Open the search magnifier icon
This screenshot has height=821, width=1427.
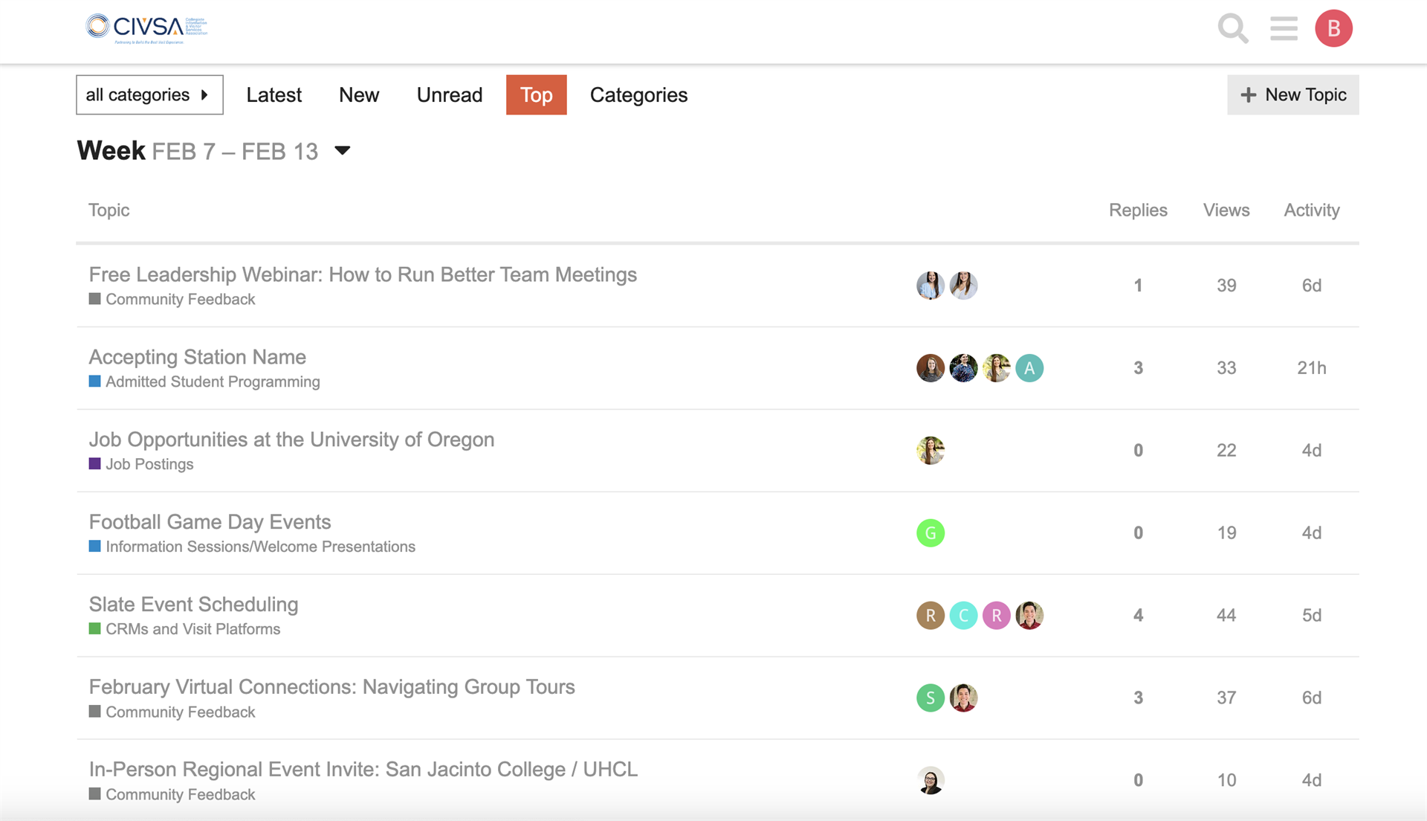[1232, 29]
